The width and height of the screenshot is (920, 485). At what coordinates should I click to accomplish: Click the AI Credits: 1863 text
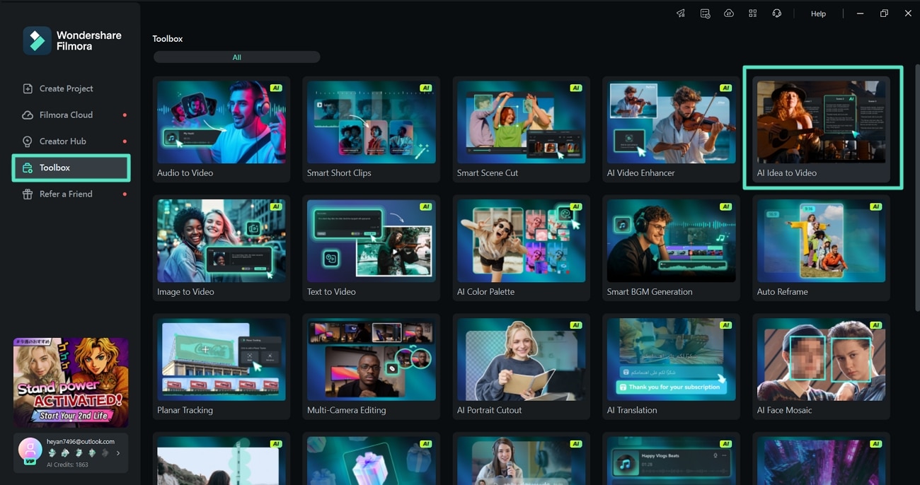[x=68, y=464]
